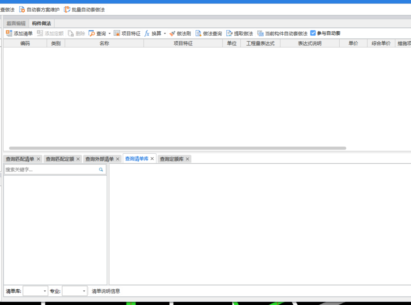The height and width of the screenshot is (305, 411).
Task: Open 做法查询 icon
Action: point(198,33)
